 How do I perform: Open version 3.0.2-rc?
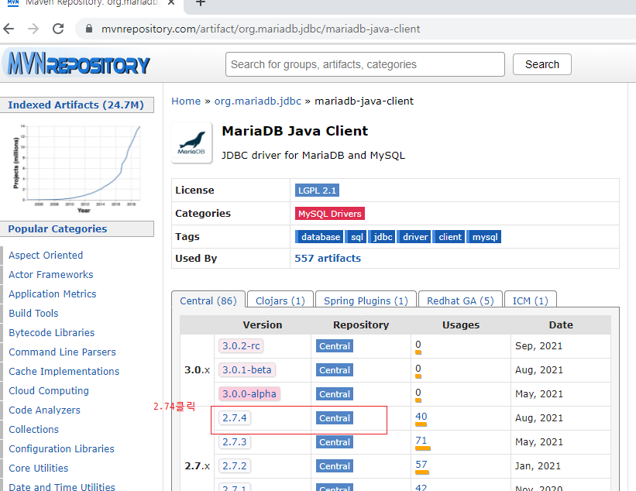[241, 346]
